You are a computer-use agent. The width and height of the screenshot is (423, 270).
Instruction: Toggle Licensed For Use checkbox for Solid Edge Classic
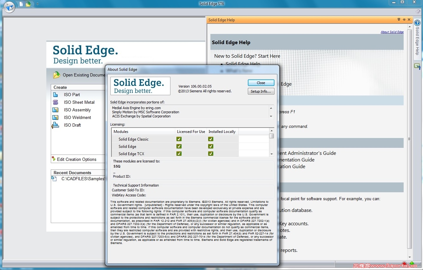179,139
